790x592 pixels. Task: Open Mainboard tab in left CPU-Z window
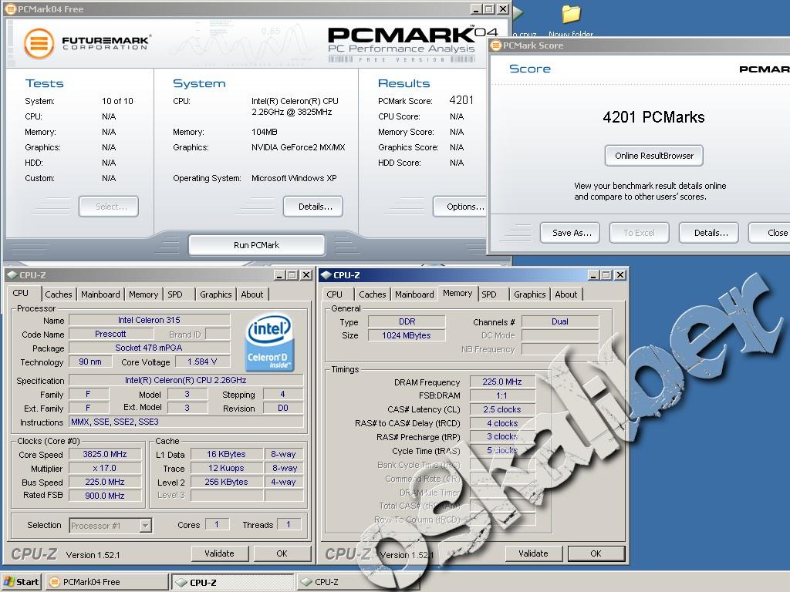tap(100, 294)
